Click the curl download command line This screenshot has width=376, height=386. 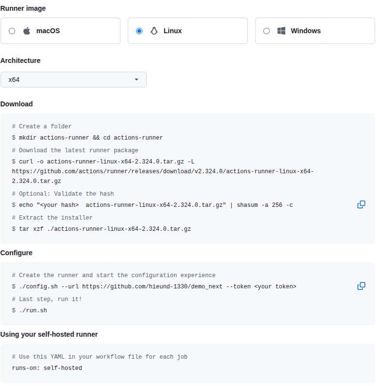[102, 162]
